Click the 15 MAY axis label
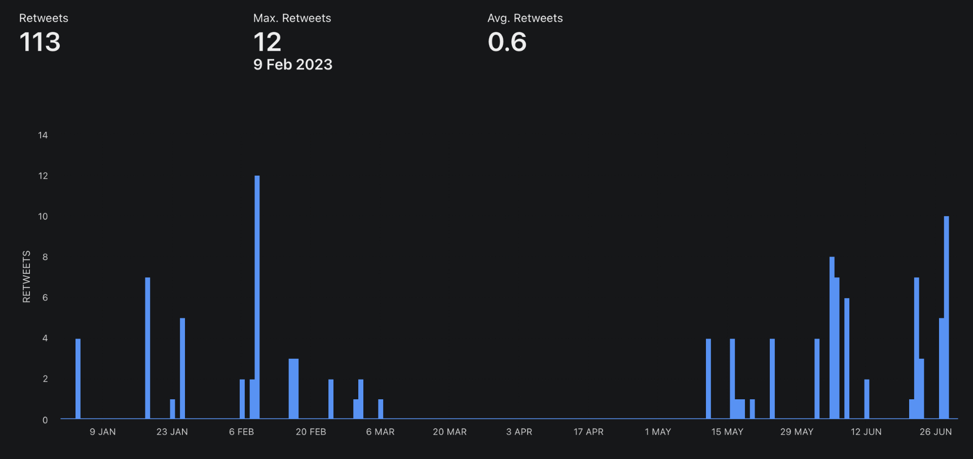Image resolution: width=973 pixels, height=459 pixels. 727,432
